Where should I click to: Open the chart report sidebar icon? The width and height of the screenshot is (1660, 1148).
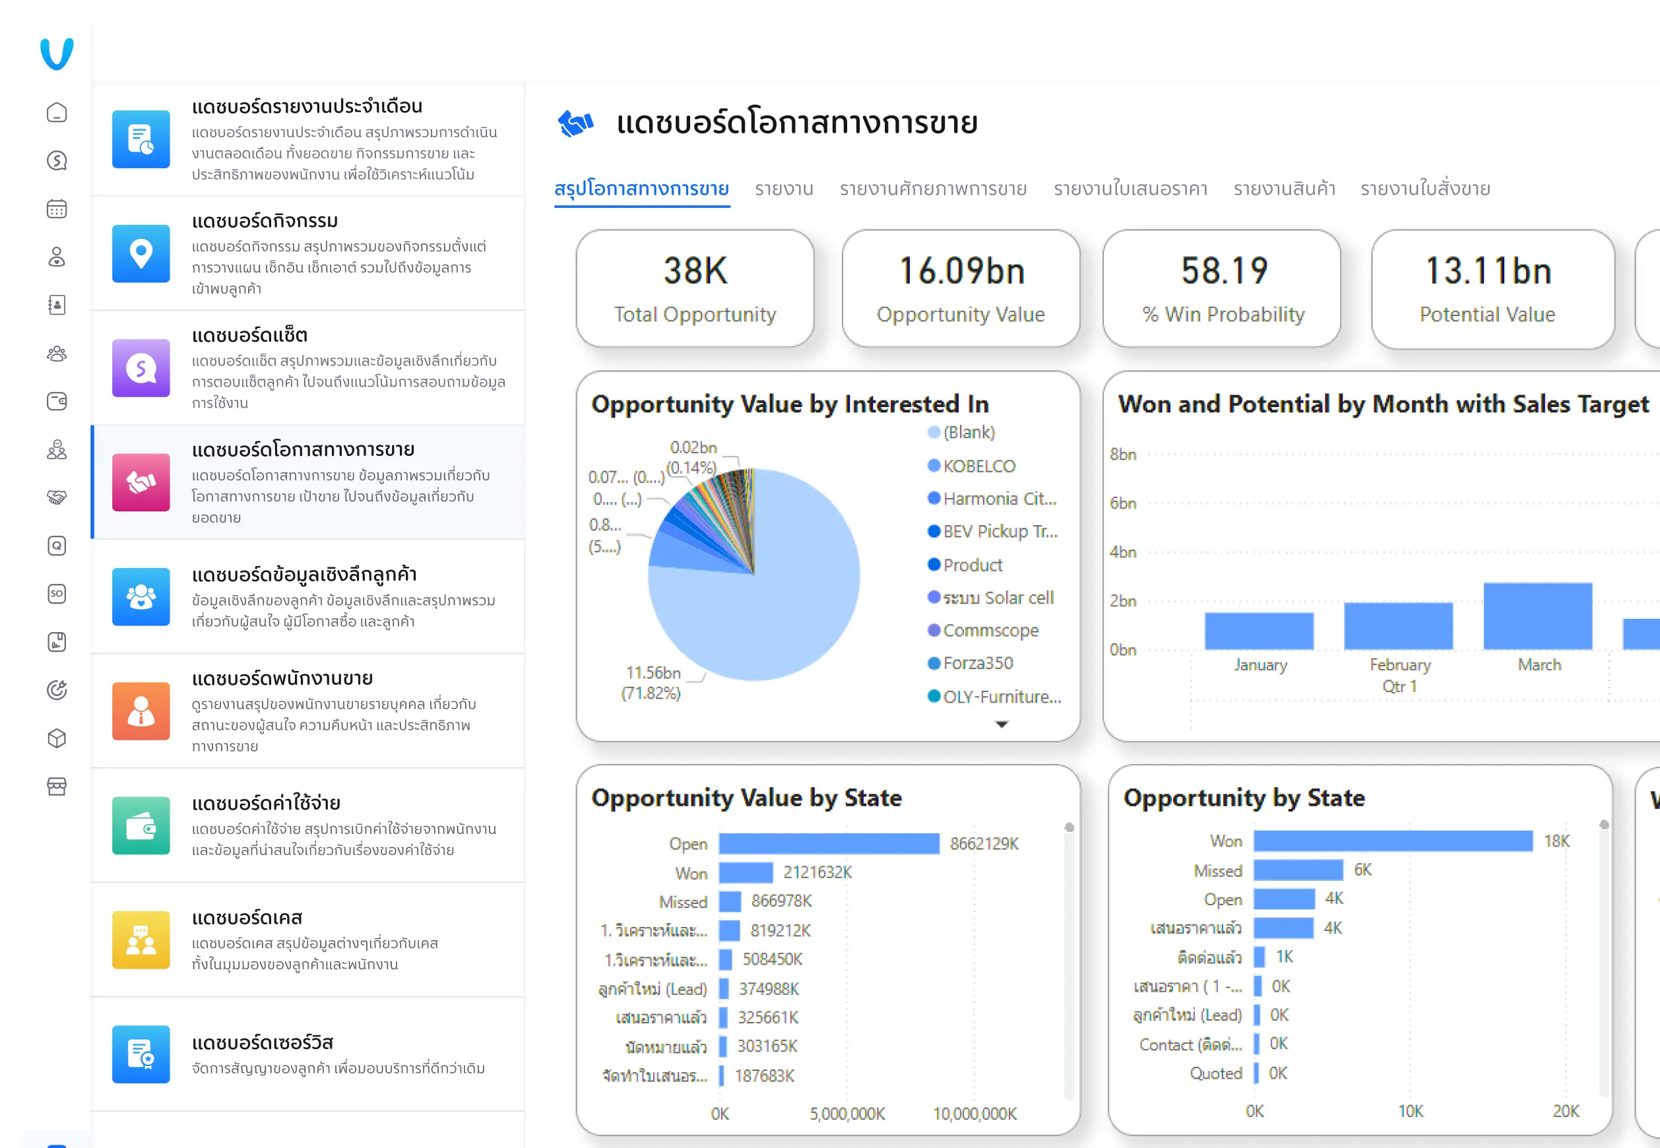click(x=57, y=641)
